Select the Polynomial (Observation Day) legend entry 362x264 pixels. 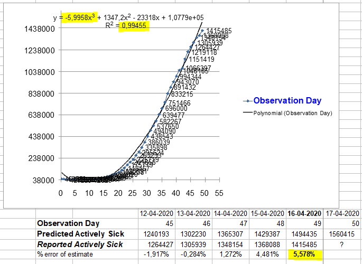tap(287, 113)
